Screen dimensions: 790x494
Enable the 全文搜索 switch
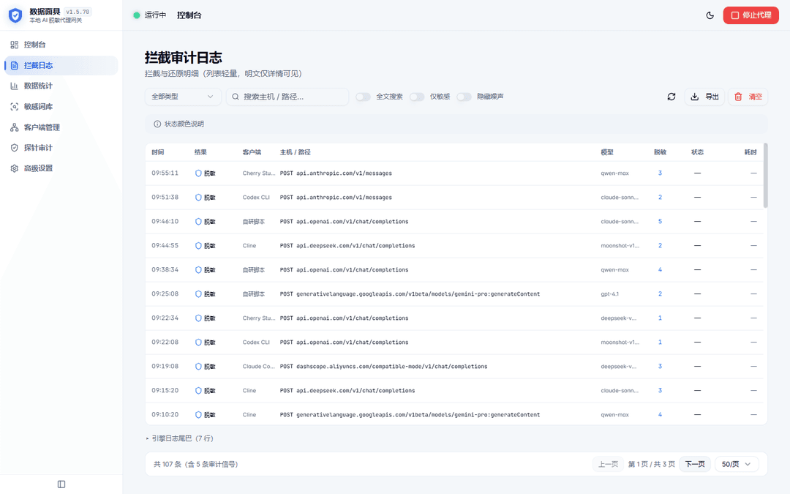point(364,97)
